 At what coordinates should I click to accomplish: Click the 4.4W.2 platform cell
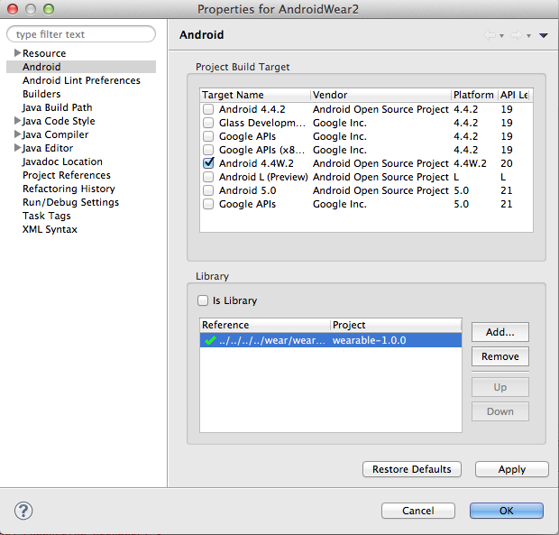[470, 163]
